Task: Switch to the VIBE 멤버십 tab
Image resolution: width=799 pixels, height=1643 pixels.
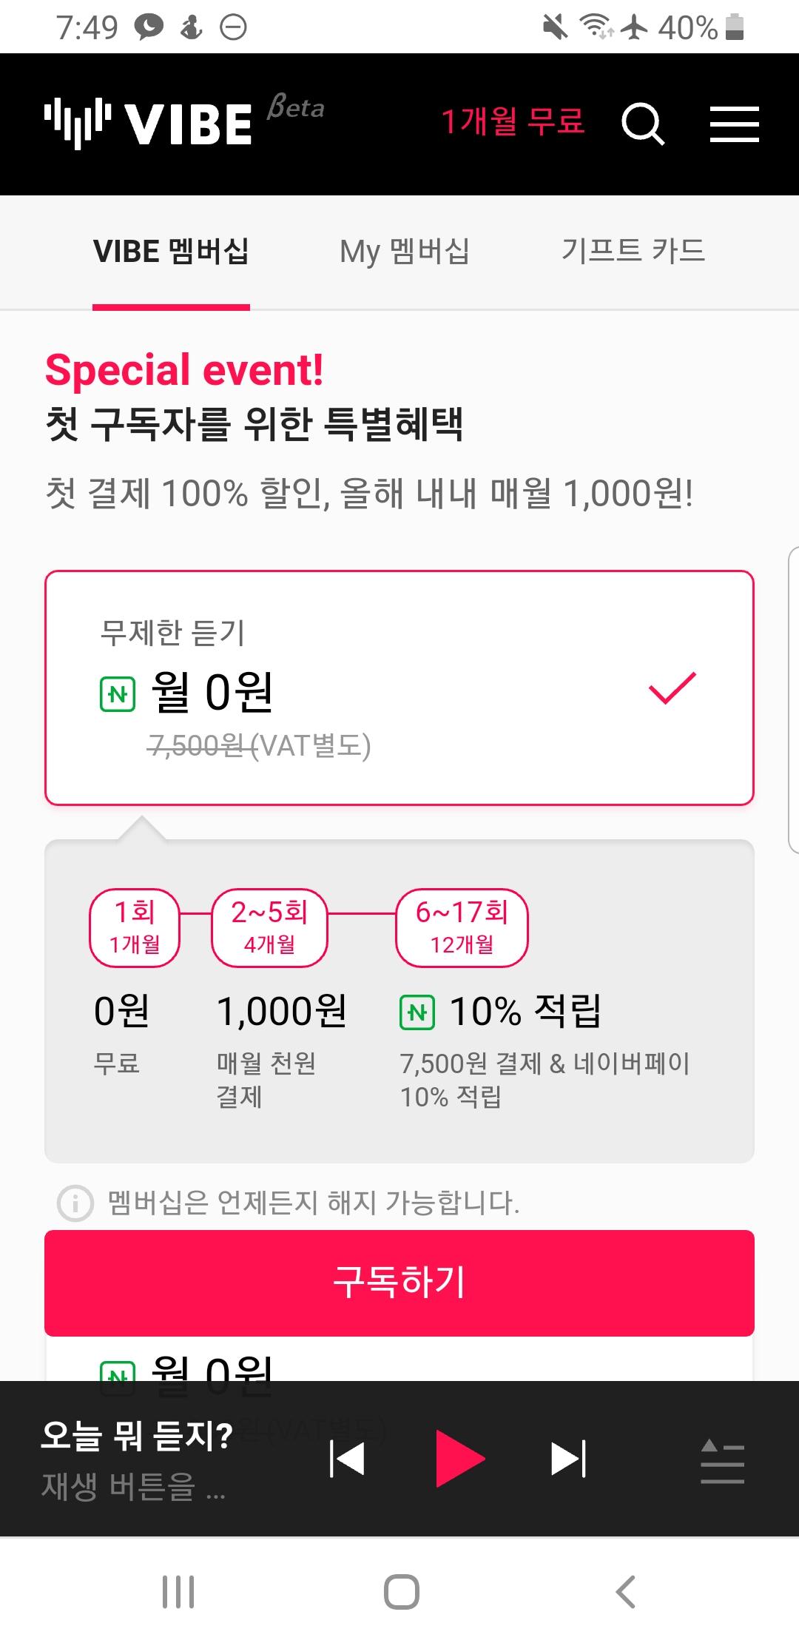Action: (x=171, y=252)
